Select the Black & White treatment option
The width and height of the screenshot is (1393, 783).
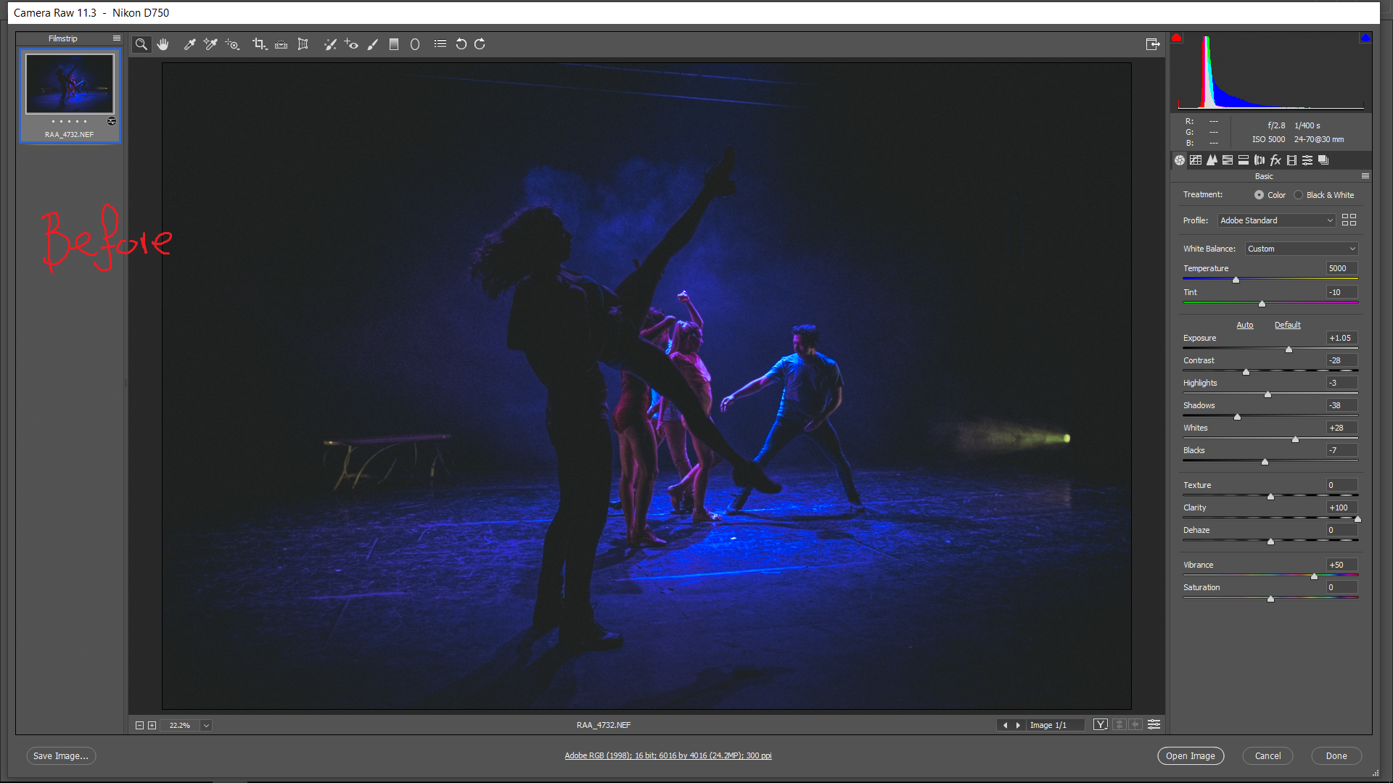coord(1299,194)
